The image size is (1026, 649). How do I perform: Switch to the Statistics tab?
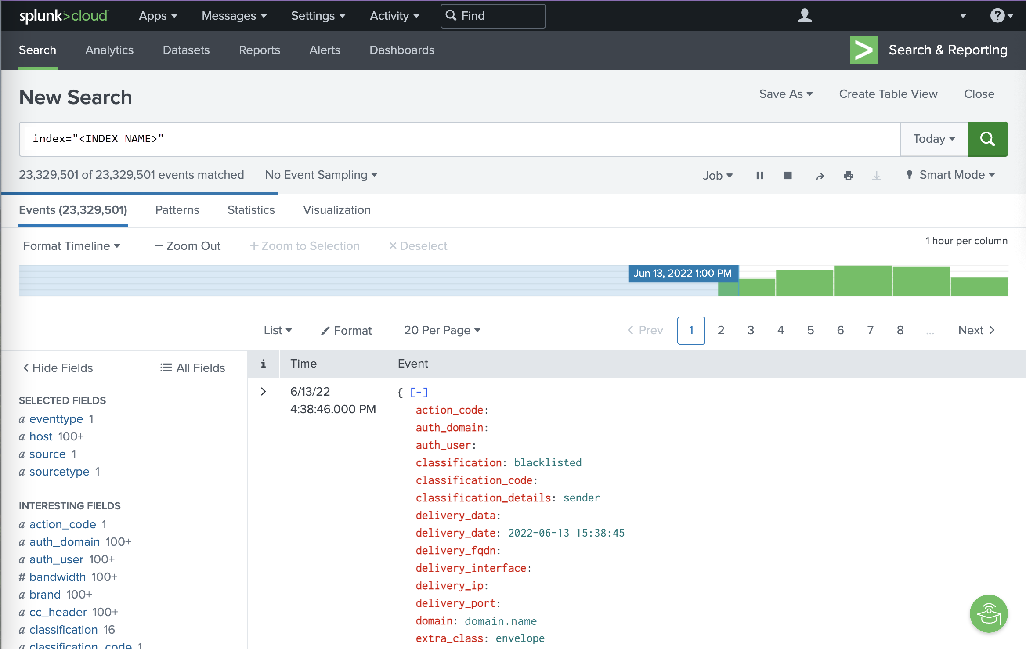pyautogui.click(x=251, y=210)
